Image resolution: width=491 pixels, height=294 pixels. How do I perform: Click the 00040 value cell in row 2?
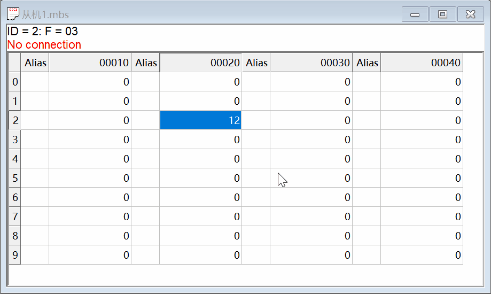tap(422, 120)
